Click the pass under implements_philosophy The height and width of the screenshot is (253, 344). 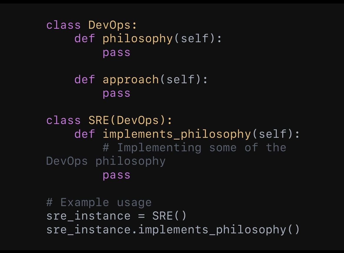pyautogui.click(x=116, y=175)
